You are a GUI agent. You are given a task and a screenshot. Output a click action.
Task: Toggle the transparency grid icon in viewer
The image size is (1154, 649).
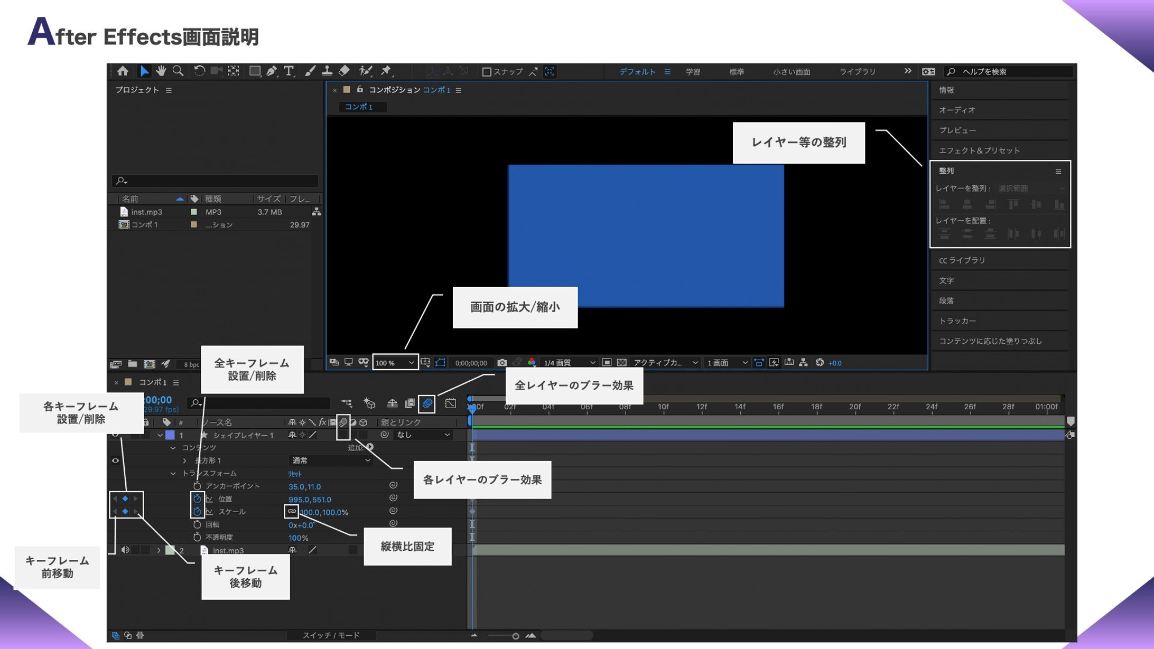click(622, 362)
